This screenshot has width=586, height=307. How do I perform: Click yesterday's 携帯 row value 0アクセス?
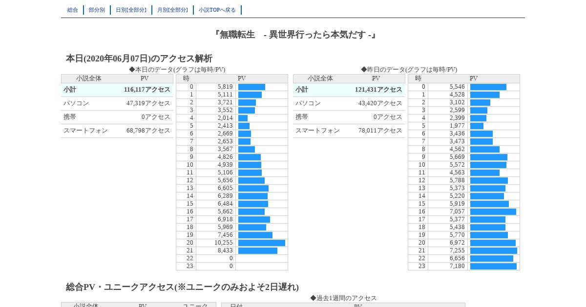click(388, 117)
